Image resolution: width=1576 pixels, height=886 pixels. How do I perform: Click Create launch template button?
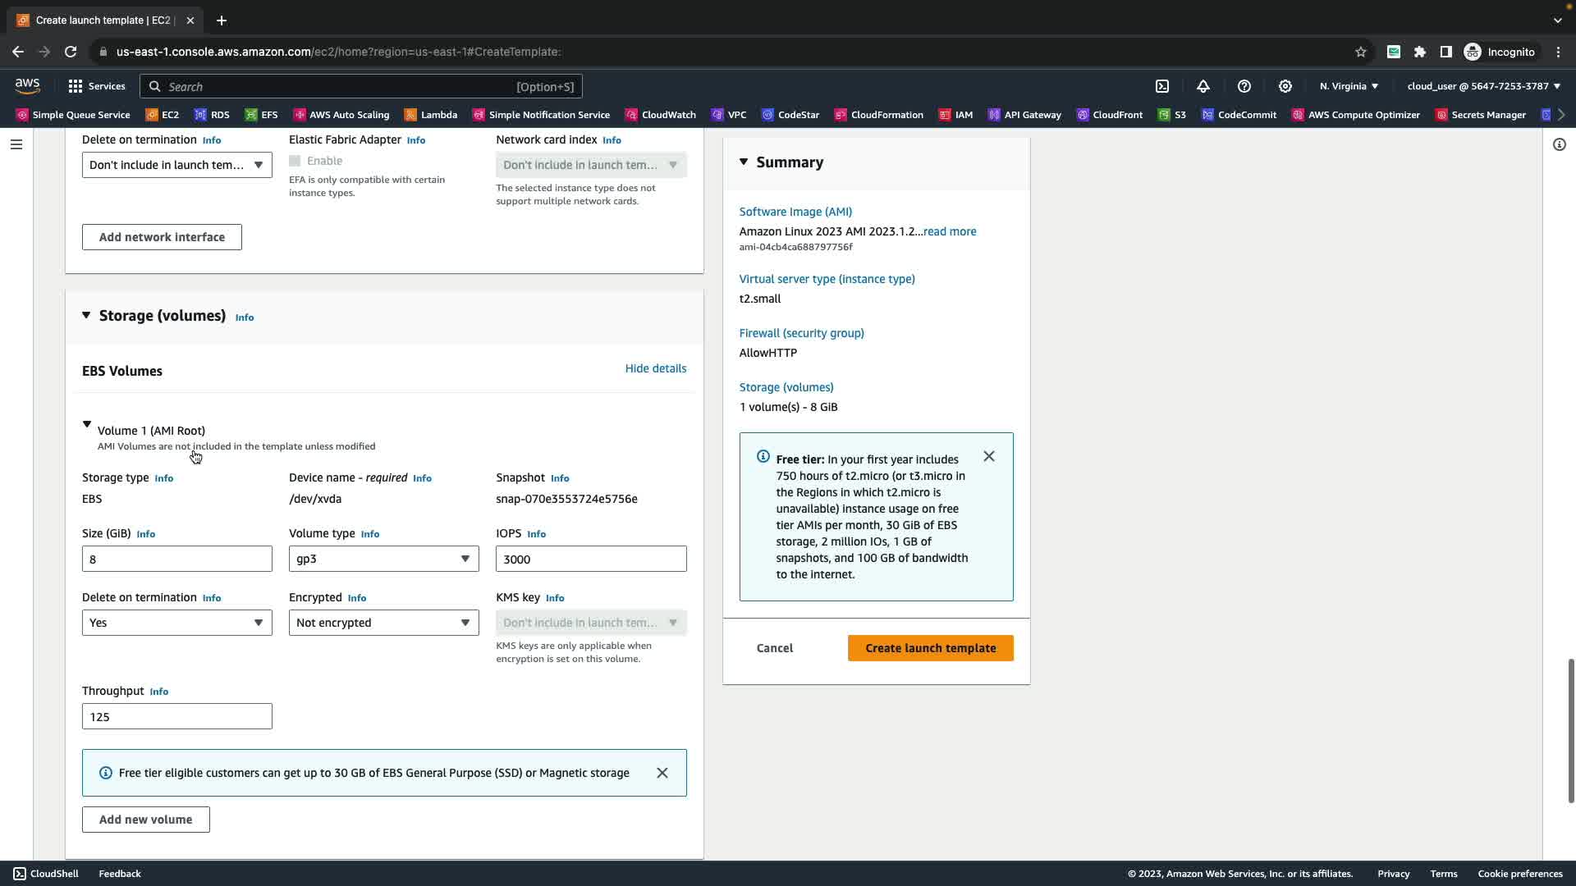click(x=930, y=648)
